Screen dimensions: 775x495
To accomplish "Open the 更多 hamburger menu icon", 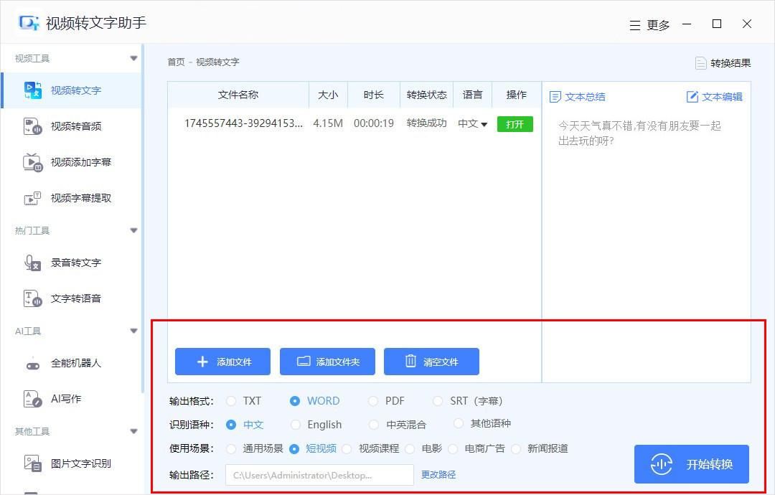I will click(x=635, y=26).
